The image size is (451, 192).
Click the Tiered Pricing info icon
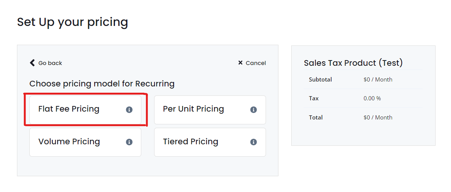[x=254, y=142]
